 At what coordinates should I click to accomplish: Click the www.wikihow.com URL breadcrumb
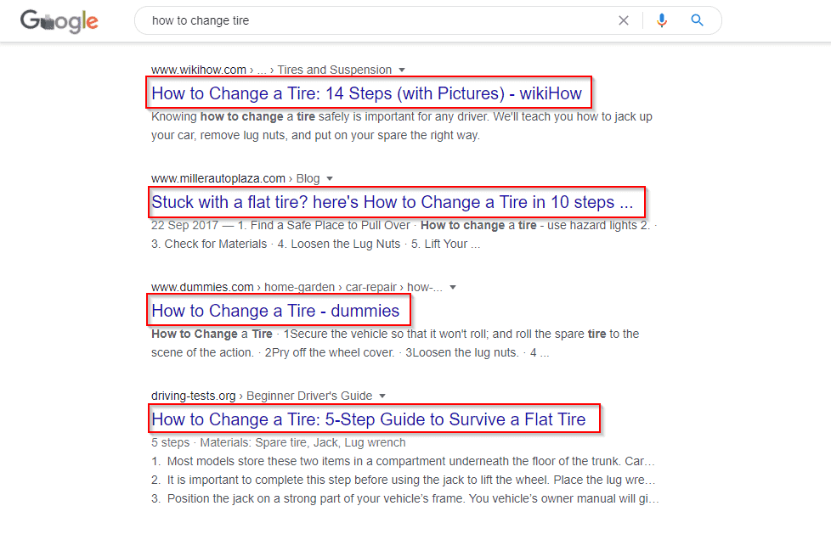click(x=199, y=70)
